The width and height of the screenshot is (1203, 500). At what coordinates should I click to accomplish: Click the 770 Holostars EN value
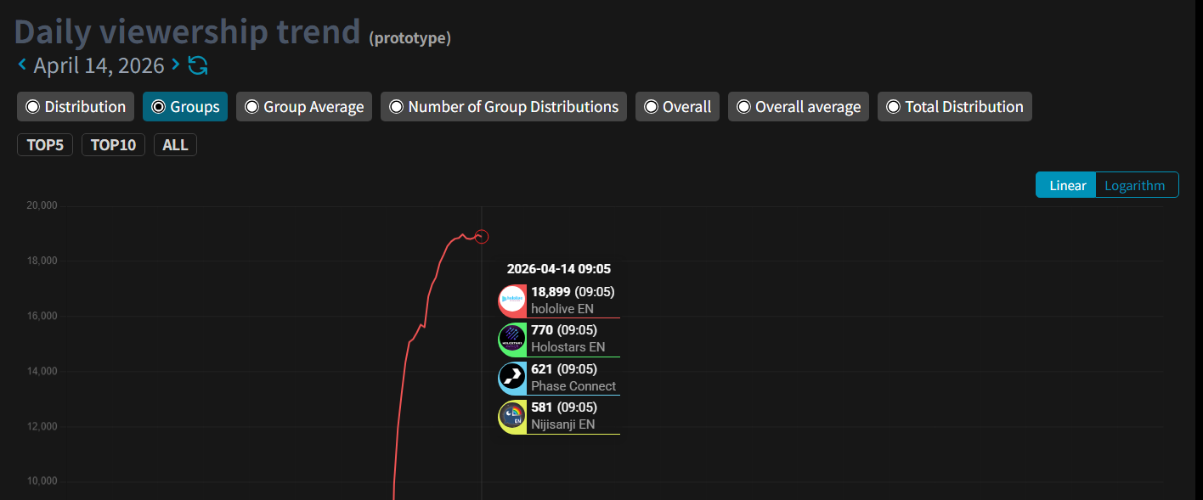542,330
